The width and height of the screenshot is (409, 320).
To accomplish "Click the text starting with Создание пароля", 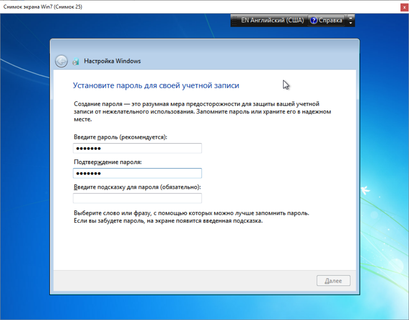I will click(x=202, y=111).
